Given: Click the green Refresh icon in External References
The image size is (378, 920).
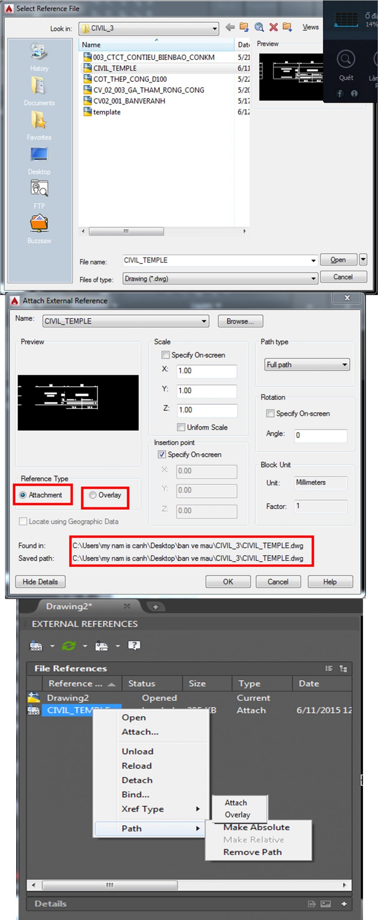Looking at the screenshot, I should pos(69,646).
